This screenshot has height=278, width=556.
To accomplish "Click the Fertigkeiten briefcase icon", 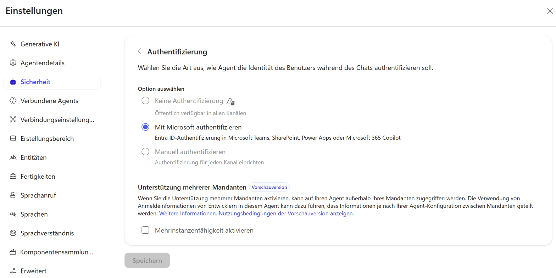I will (x=13, y=176).
